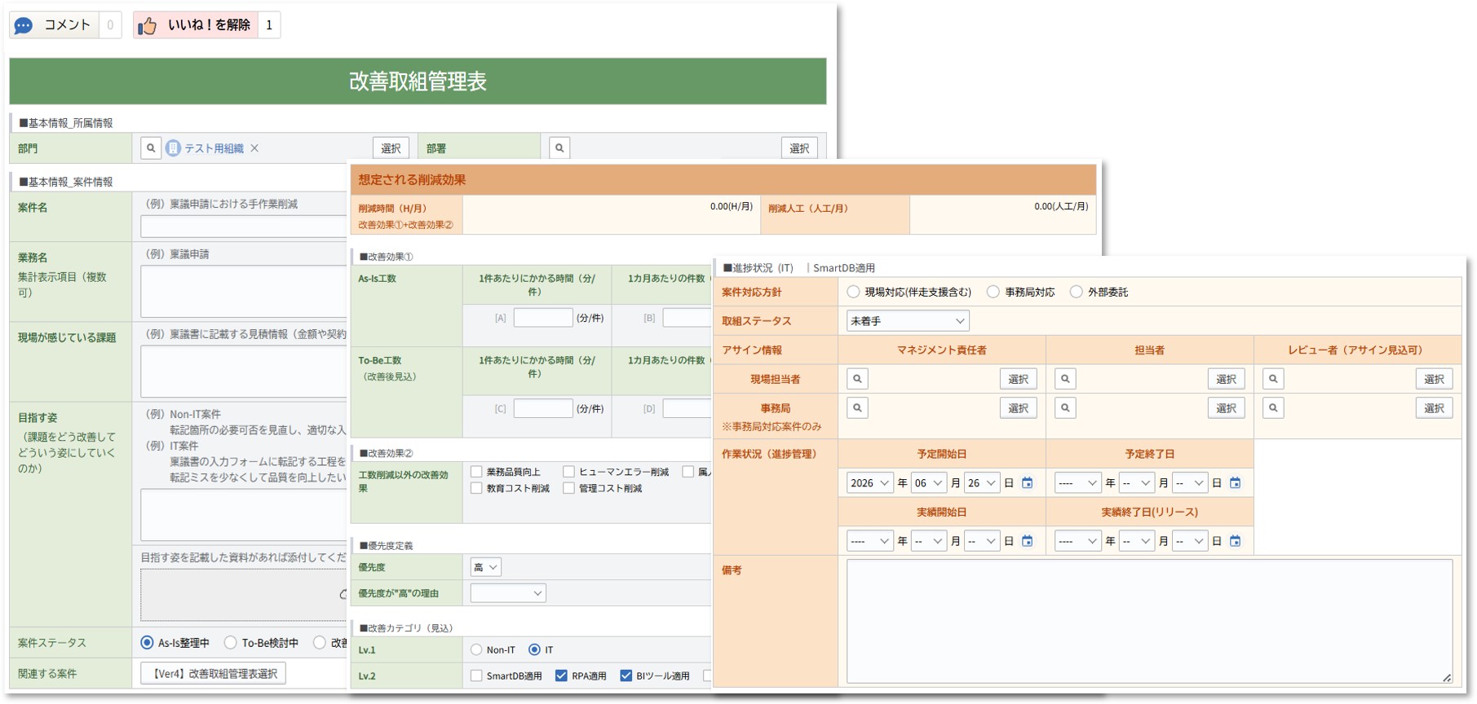Check the SmartDB適用 checkbox
Image resolution: width=1477 pixels, height=704 pixels.
pos(476,676)
